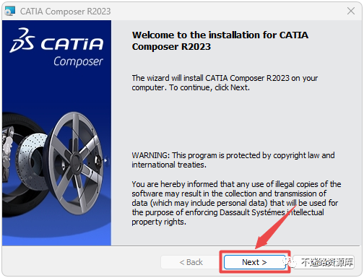Click the Cancel button under the watermark
This screenshot has width=364, height=278.
pyautogui.click(x=324, y=262)
